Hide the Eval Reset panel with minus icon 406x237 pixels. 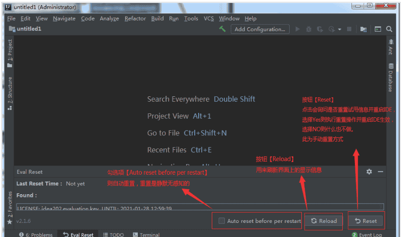[381, 172]
